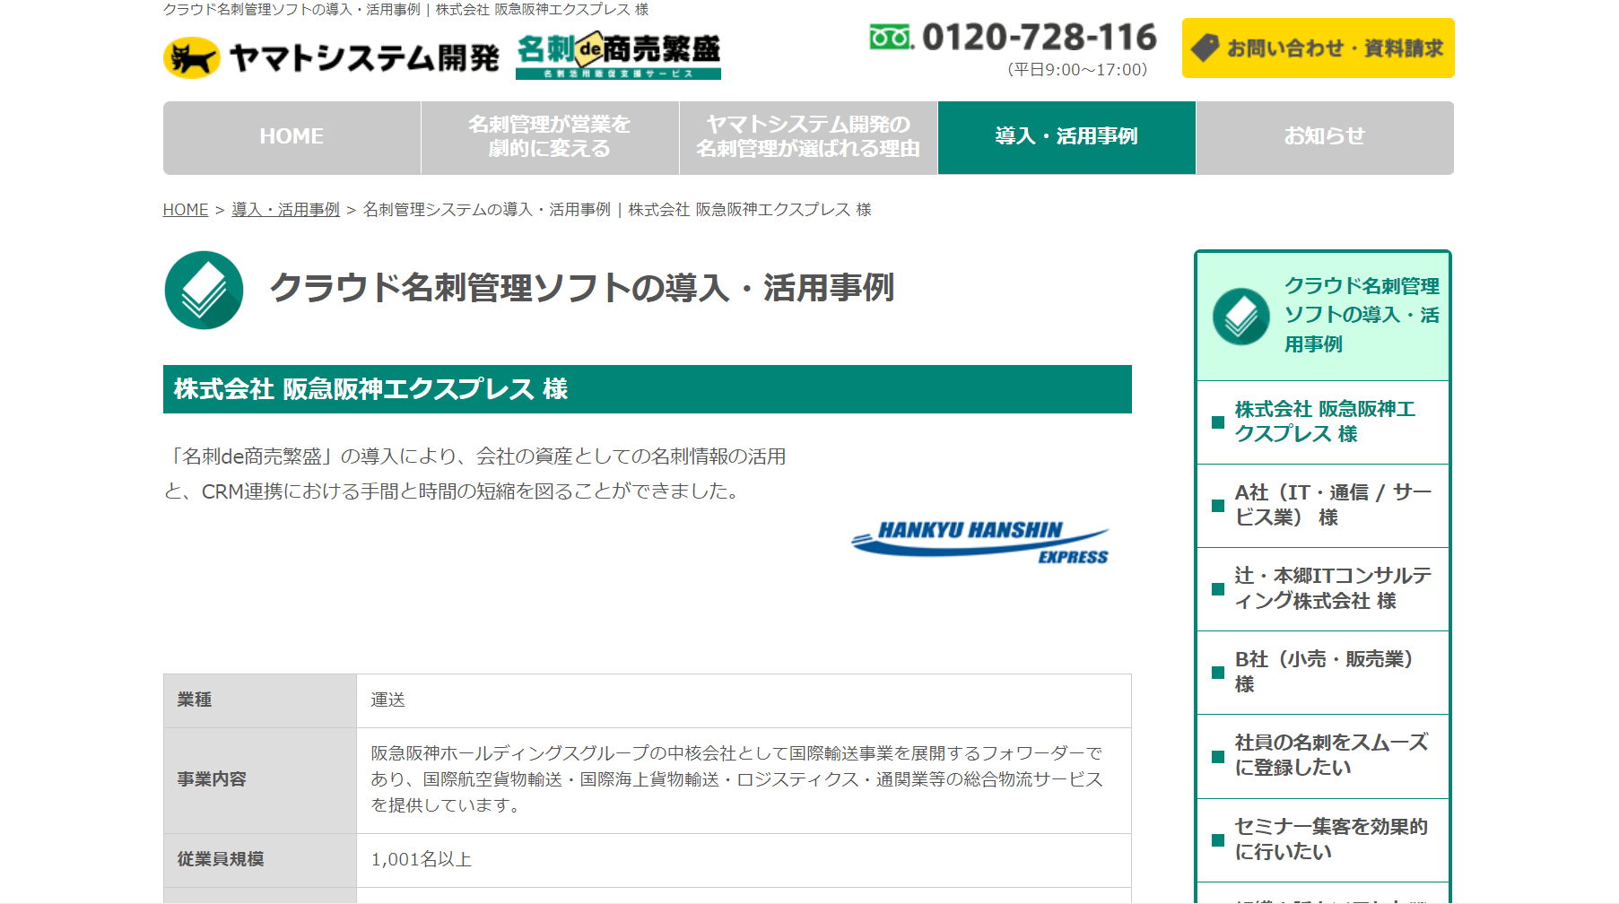Click the sidebar card-stack icon

coord(1241,317)
